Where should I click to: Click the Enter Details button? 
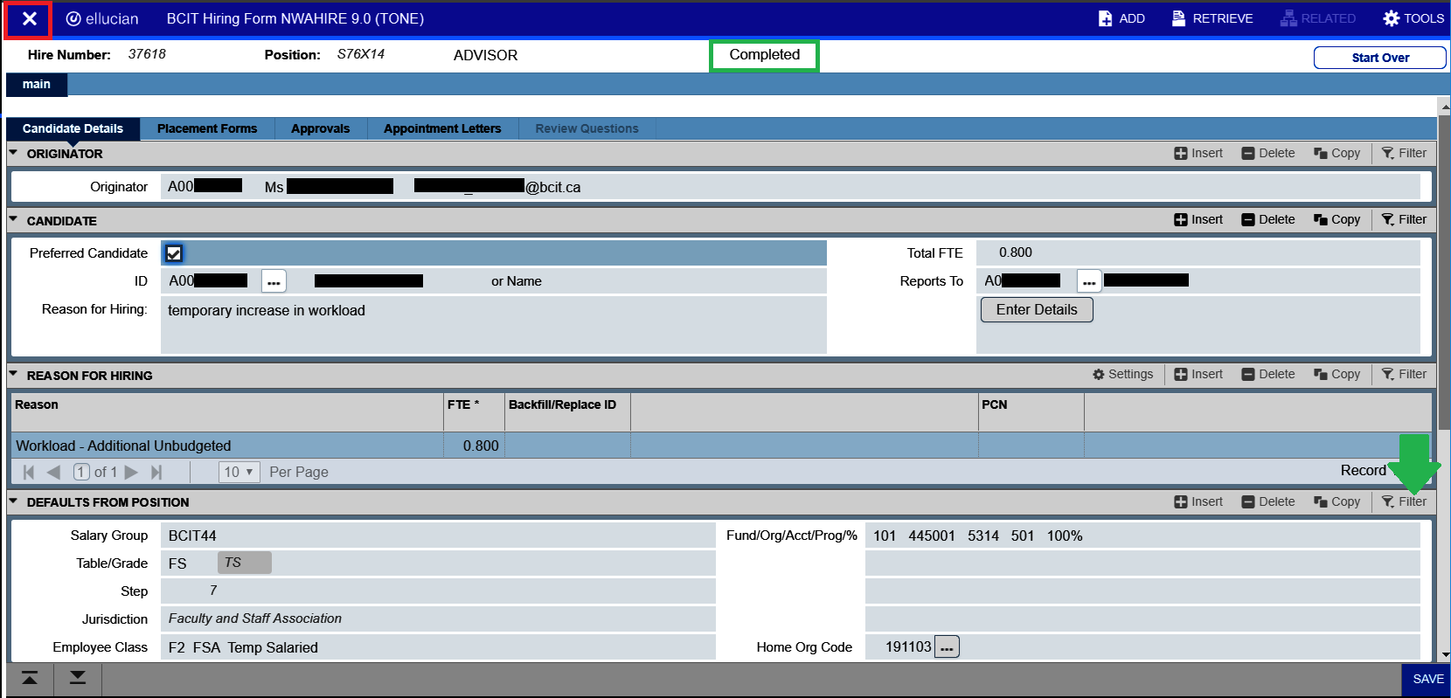click(x=1037, y=309)
